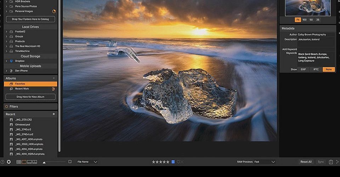
Task: Expand the HDR Brackets folder
Action: (6, 1)
